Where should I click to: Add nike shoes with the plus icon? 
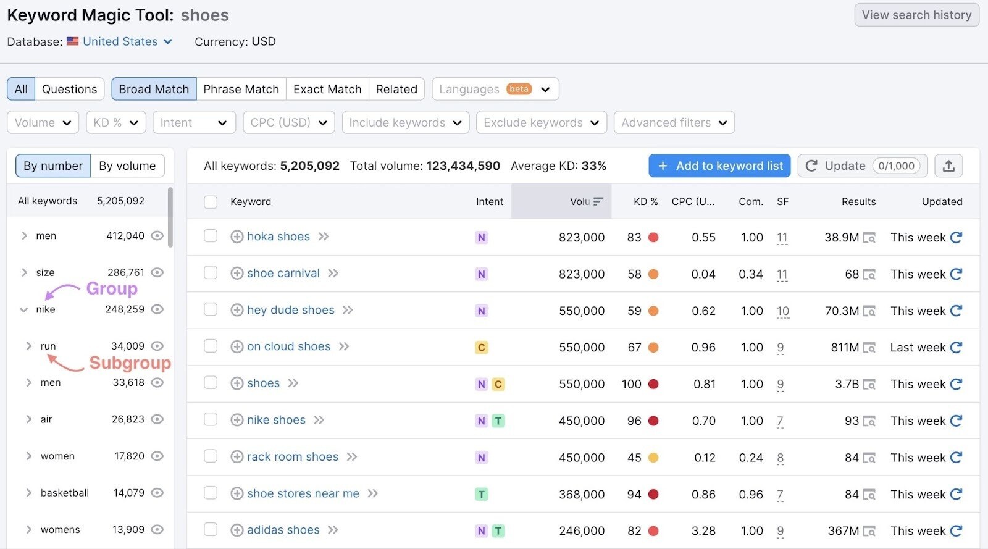pos(237,420)
